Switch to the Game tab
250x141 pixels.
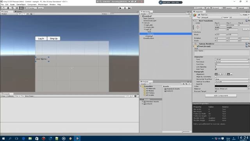click(18, 11)
